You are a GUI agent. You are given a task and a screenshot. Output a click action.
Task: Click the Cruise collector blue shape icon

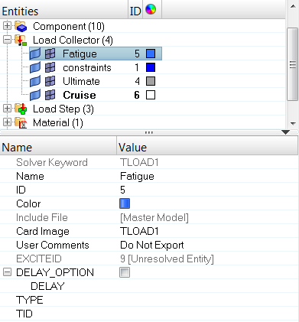pyautogui.click(x=35, y=95)
